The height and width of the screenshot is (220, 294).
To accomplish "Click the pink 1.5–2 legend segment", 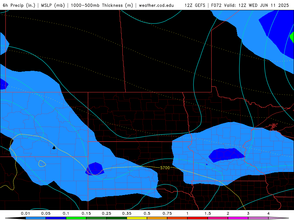I will (x=218, y=218).
